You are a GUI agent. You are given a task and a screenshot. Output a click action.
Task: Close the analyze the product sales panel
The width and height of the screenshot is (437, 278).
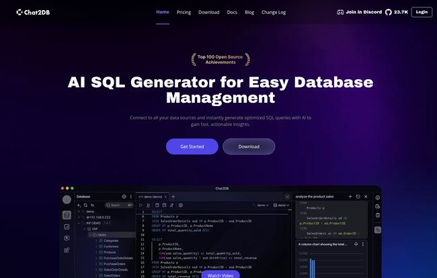pyautogui.click(x=366, y=197)
